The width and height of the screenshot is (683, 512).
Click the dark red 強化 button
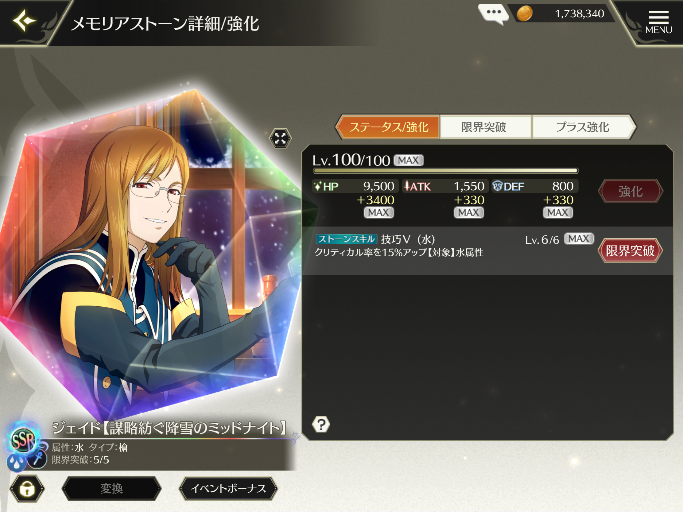pyautogui.click(x=630, y=191)
